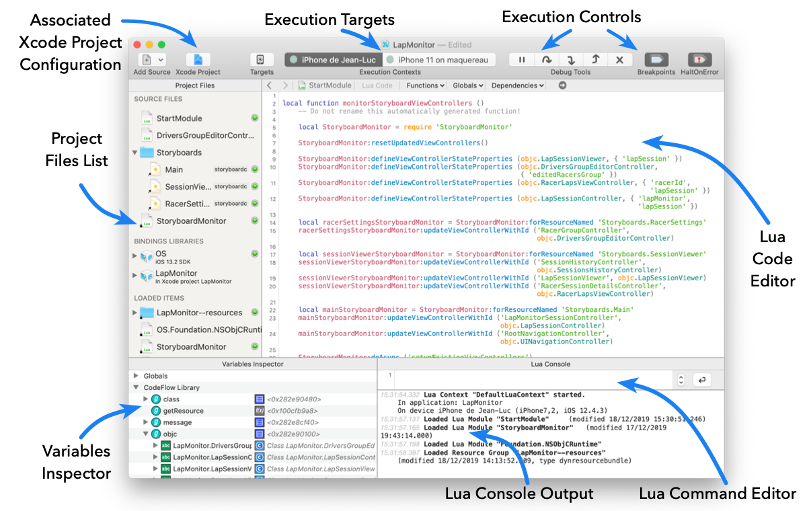807x511 pixels.
Task: Collapse the CodeFlow Library group
Action: click(x=137, y=387)
